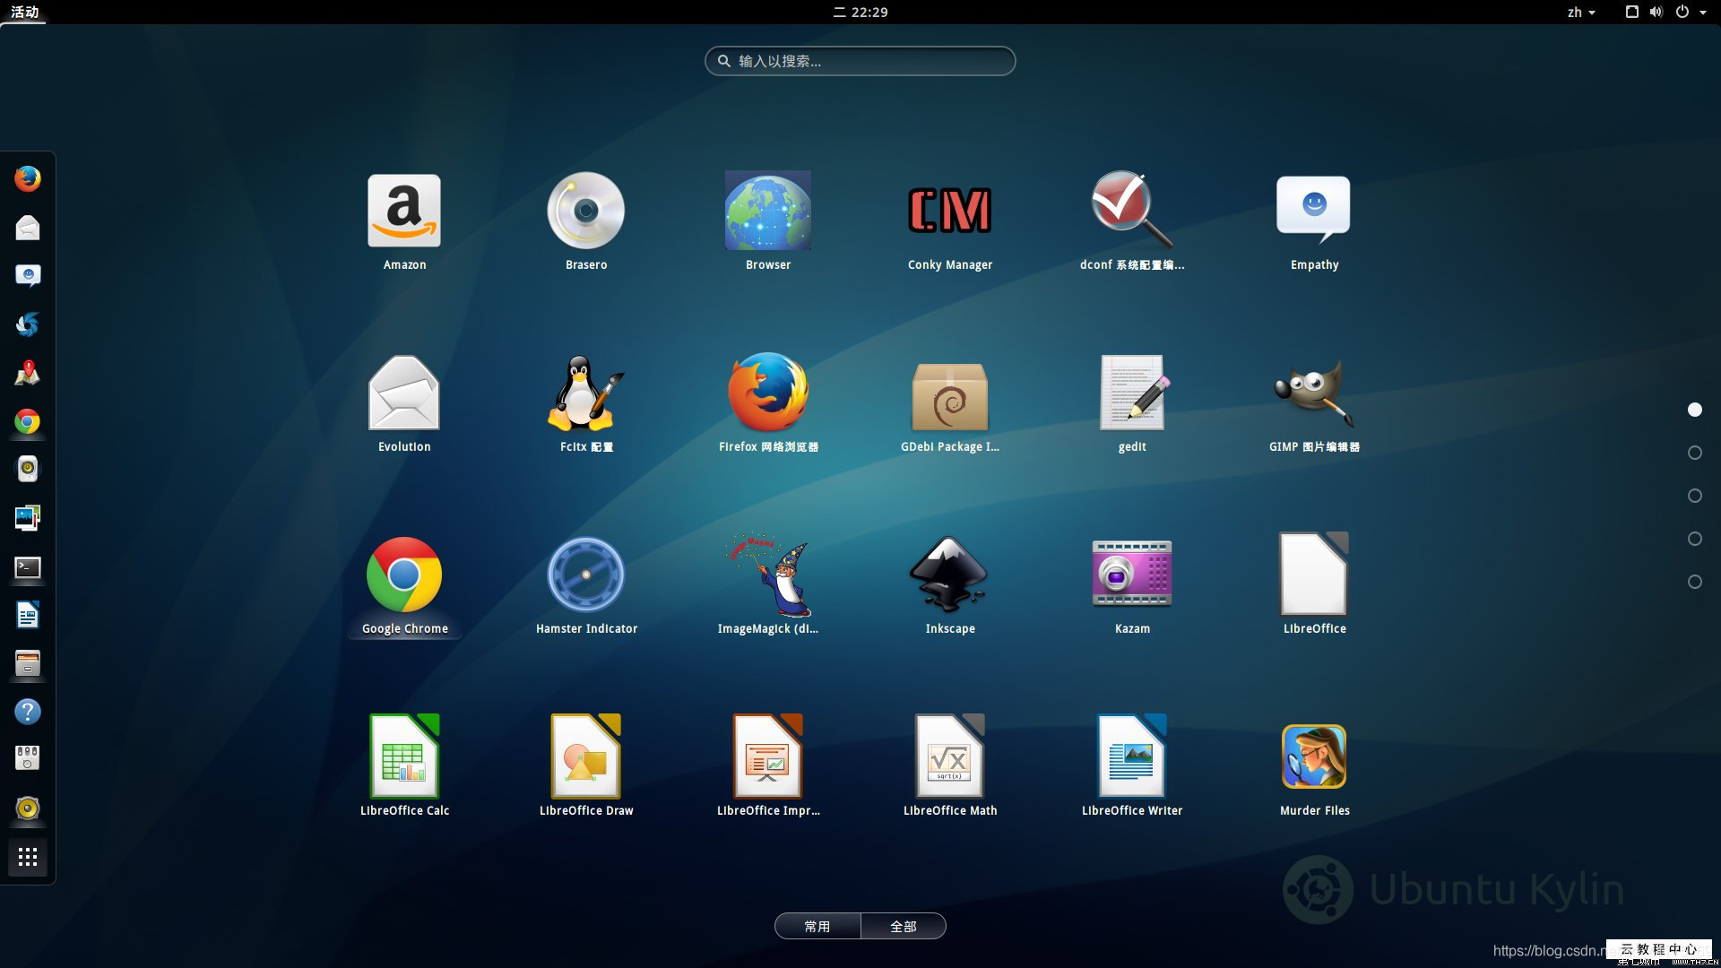Open Brasero disc burner
This screenshot has width=1721, height=968.
(x=585, y=212)
